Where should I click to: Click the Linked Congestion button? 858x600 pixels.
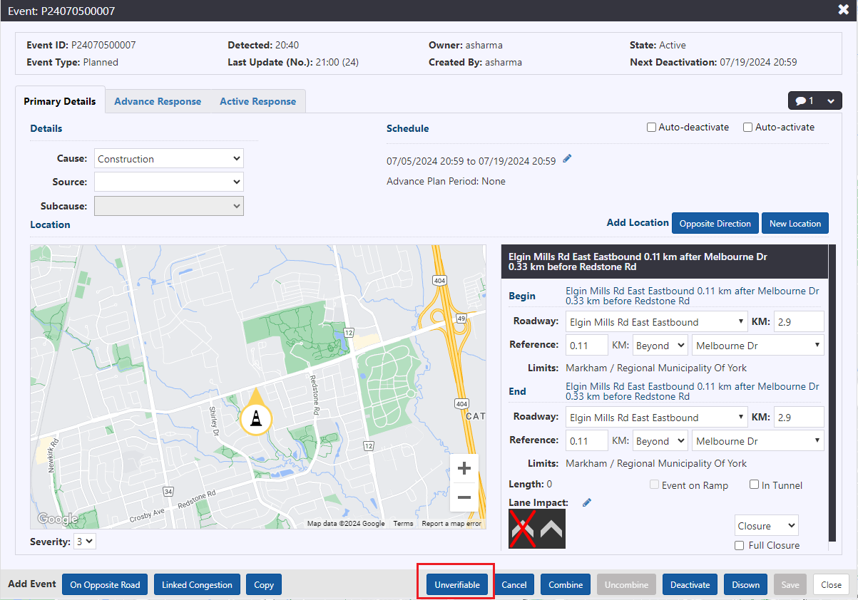tap(197, 585)
